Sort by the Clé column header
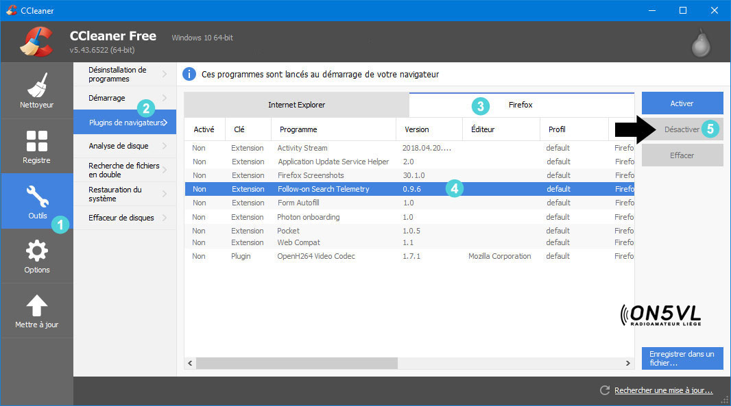Viewport: 731px width, 406px height. (x=248, y=129)
